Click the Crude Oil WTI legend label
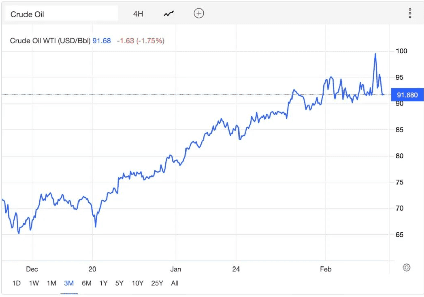This screenshot has width=424, height=297. (x=50, y=41)
